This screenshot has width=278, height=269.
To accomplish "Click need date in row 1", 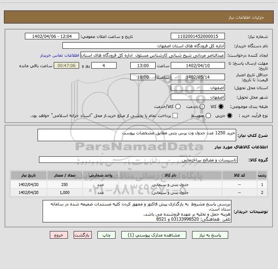I will pos(29,185).
